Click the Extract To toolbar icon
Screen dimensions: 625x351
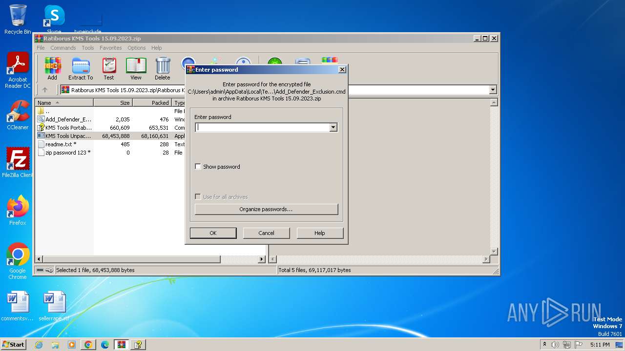[81, 69]
